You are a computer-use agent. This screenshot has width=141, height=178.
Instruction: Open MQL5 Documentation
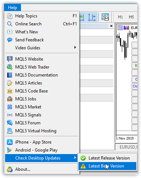click(x=42, y=75)
